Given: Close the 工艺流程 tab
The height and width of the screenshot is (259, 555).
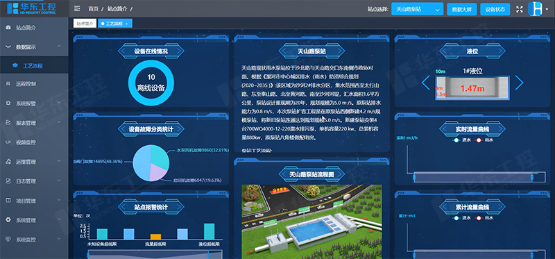Looking at the screenshot, I should (x=127, y=24).
